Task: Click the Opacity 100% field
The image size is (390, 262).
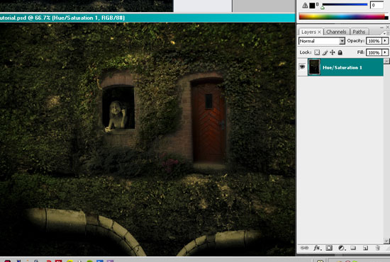Action: click(374, 41)
